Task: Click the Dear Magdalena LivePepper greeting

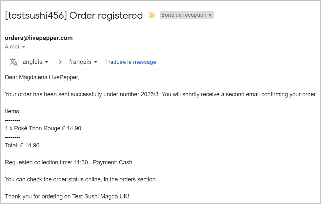Action: pos(42,77)
